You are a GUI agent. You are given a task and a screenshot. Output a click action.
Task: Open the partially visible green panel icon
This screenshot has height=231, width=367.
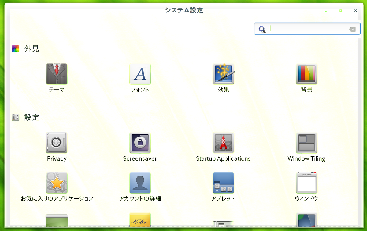[57, 221]
